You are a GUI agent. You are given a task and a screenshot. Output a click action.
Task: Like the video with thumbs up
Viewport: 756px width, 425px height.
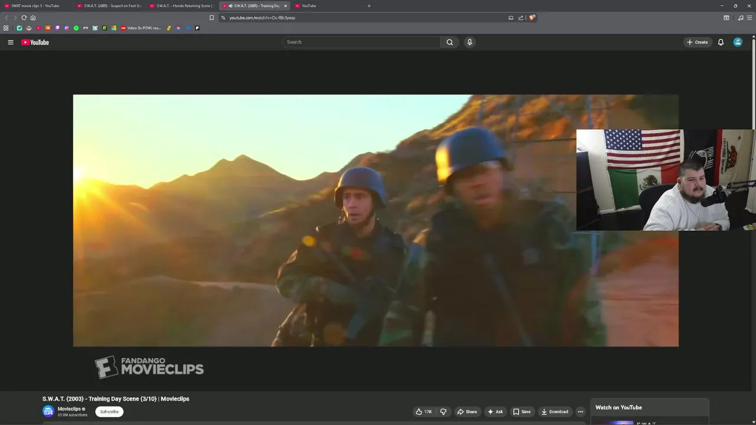tap(423, 411)
